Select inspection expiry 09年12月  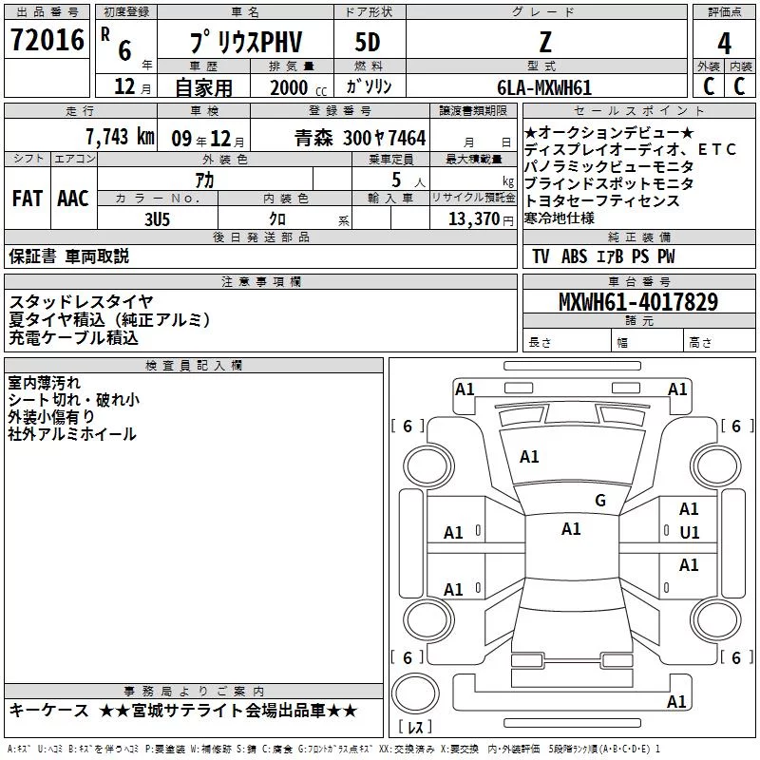coord(208,139)
